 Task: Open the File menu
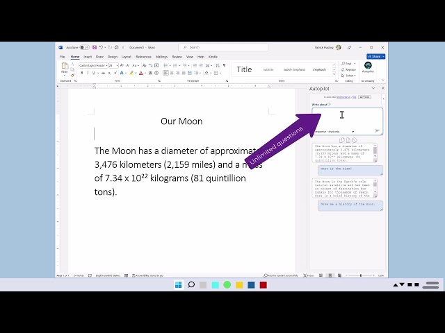(63, 57)
